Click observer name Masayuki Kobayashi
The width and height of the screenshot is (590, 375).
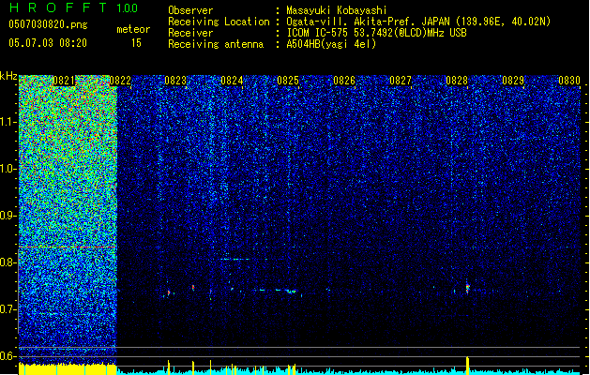[x=337, y=10]
